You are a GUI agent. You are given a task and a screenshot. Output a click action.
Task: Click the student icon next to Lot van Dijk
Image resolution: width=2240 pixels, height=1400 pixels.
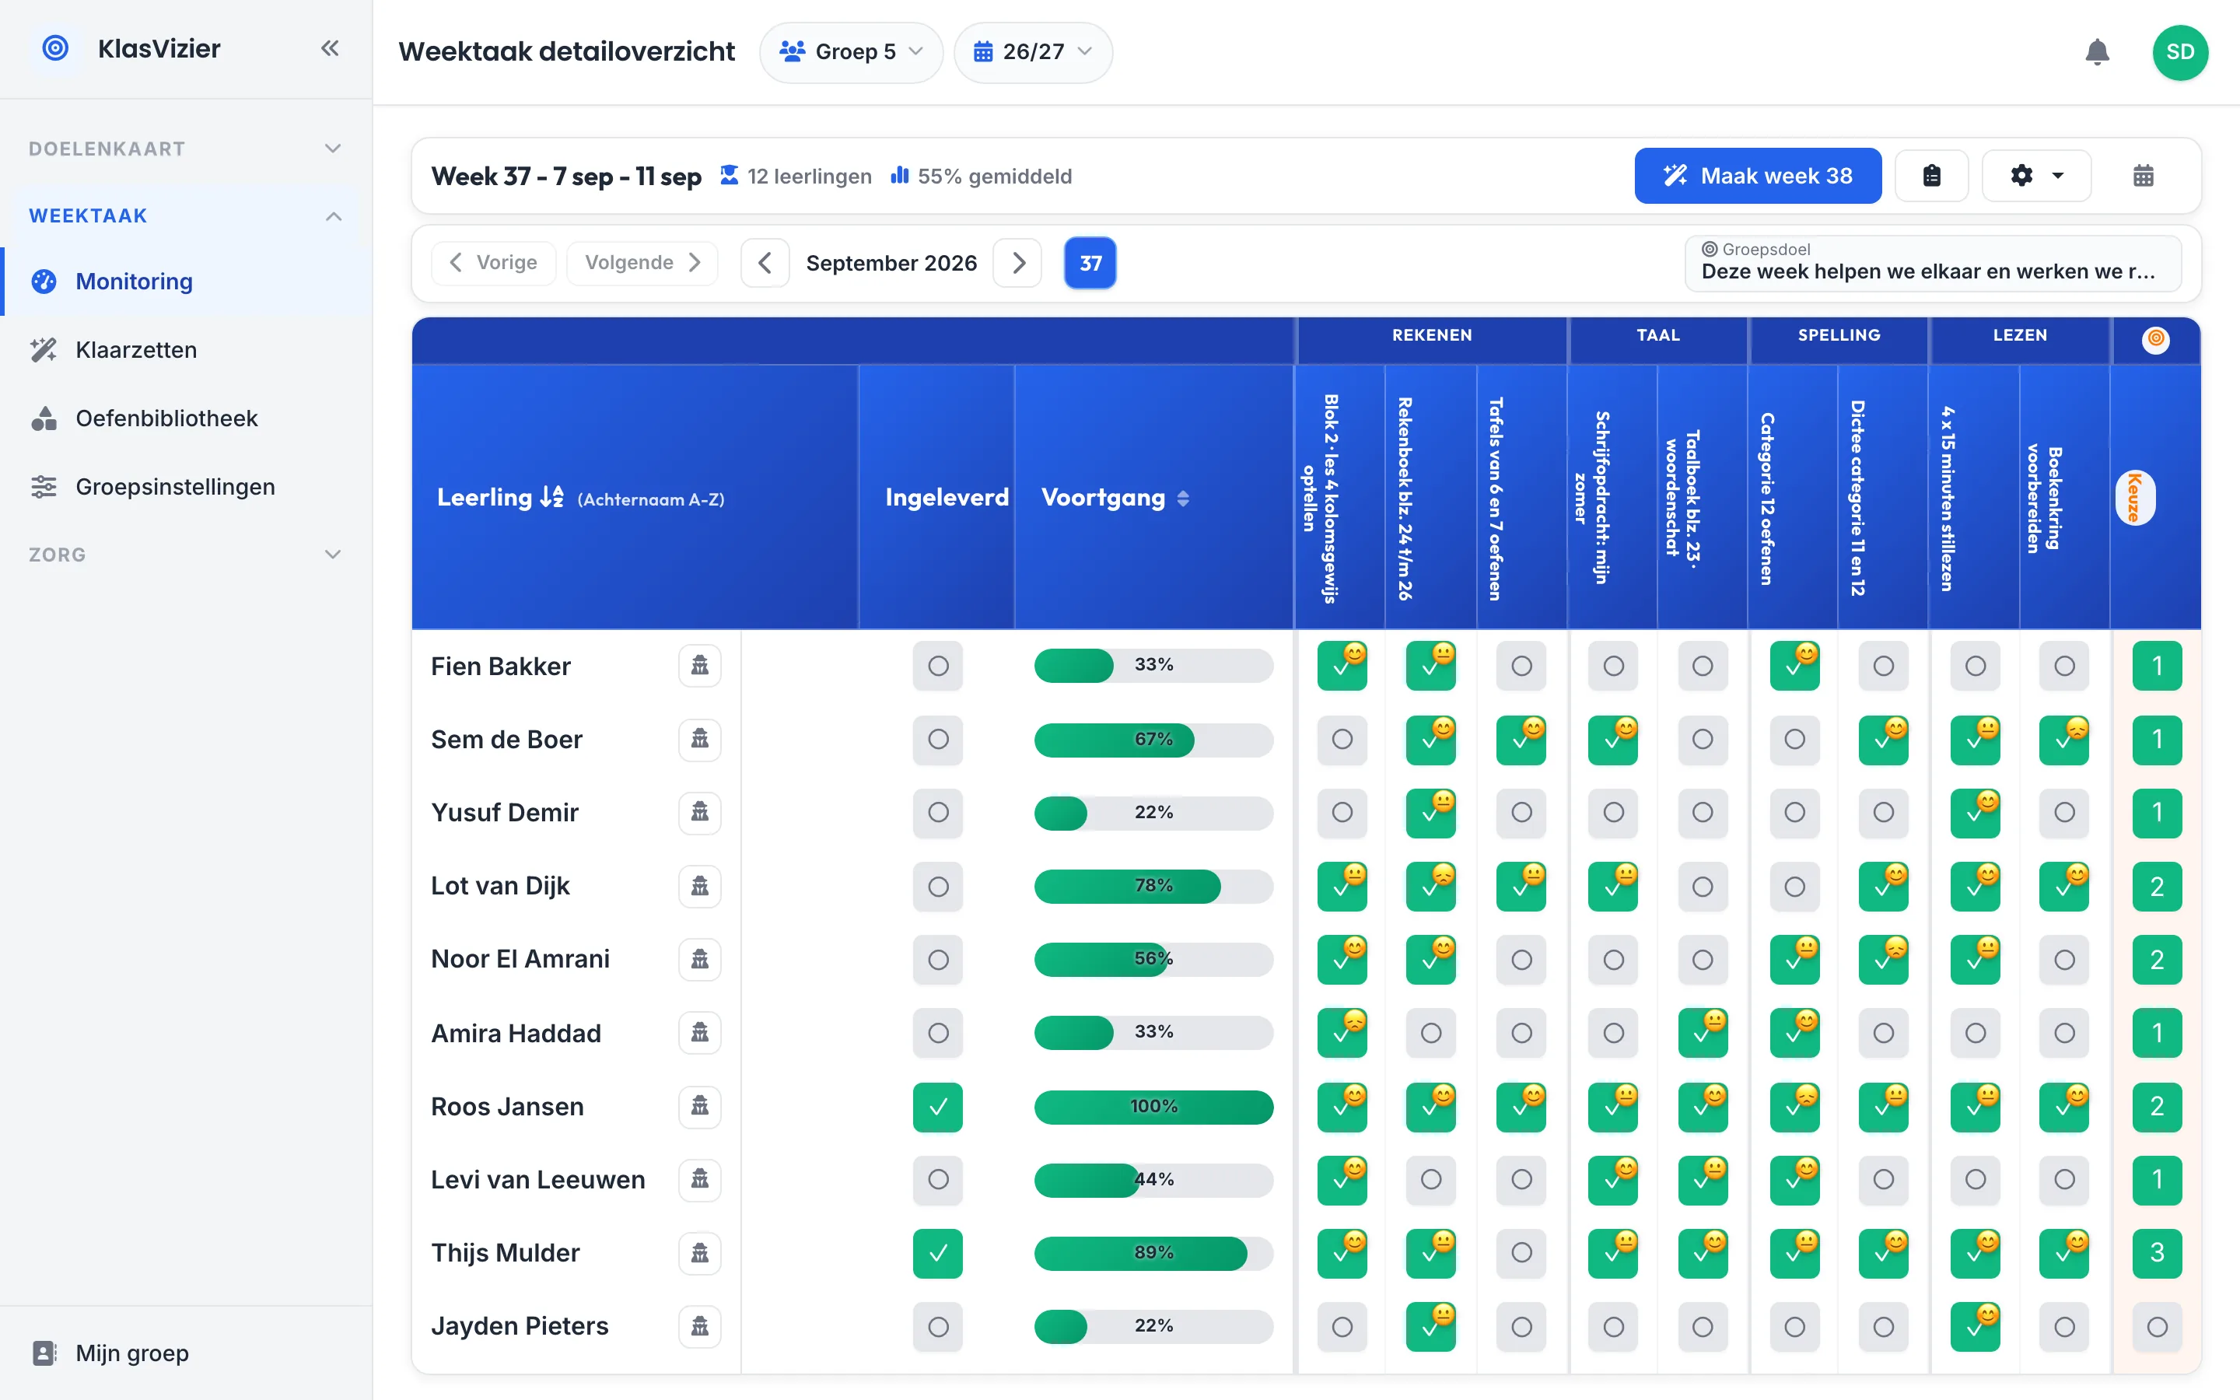(x=700, y=886)
